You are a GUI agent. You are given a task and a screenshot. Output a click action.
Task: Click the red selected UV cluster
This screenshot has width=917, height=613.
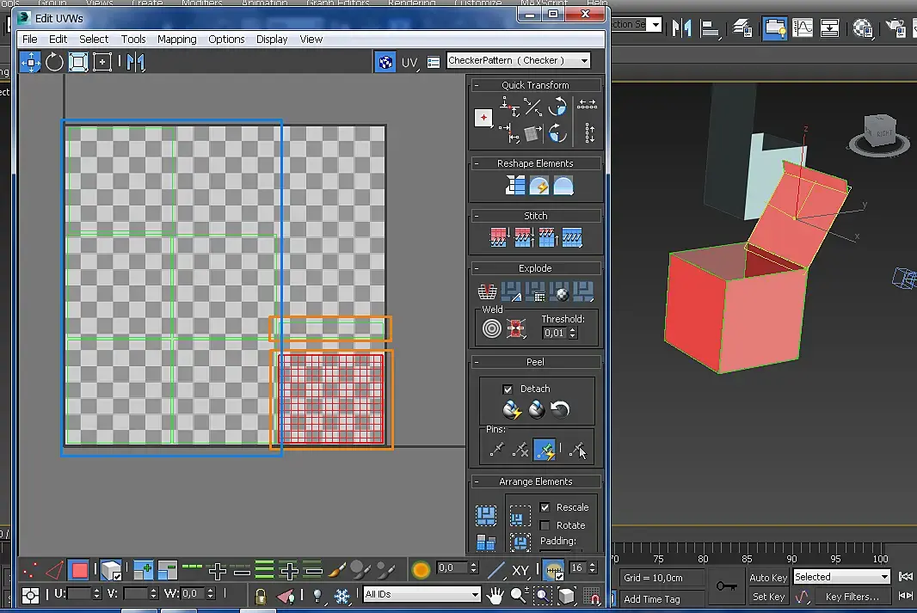[x=329, y=398]
